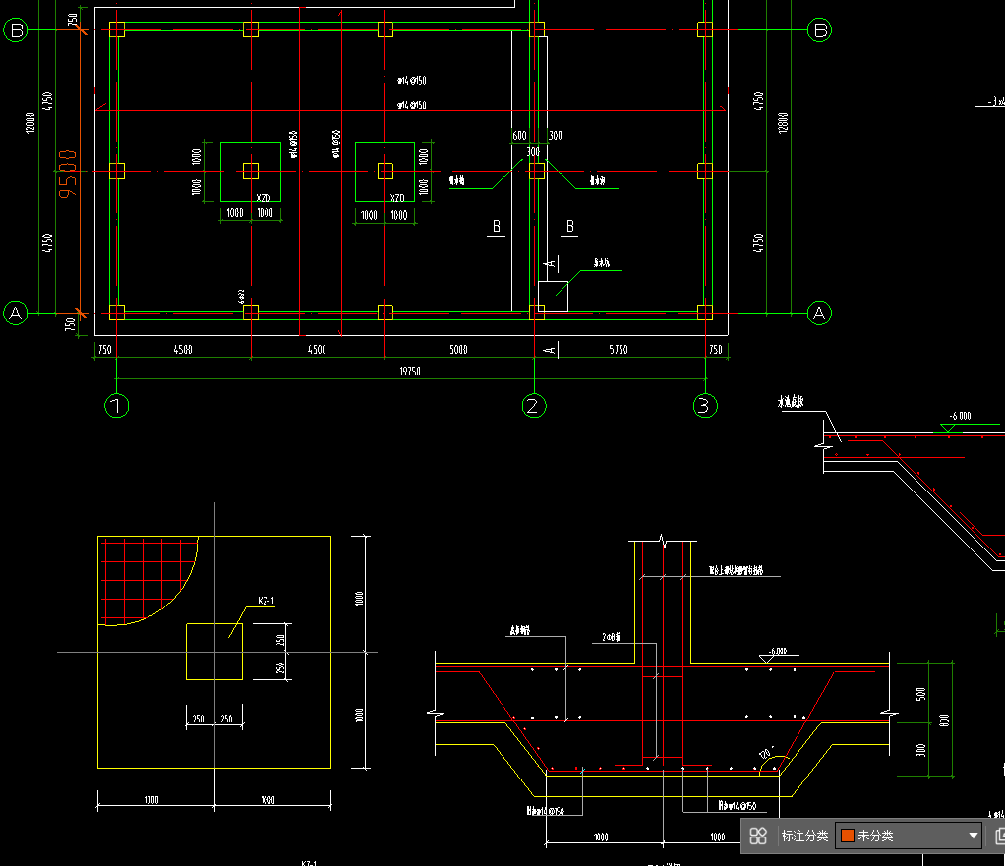1005x866 pixels.
Task: Select the 19750 overall dimension text
Action: tap(409, 371)
